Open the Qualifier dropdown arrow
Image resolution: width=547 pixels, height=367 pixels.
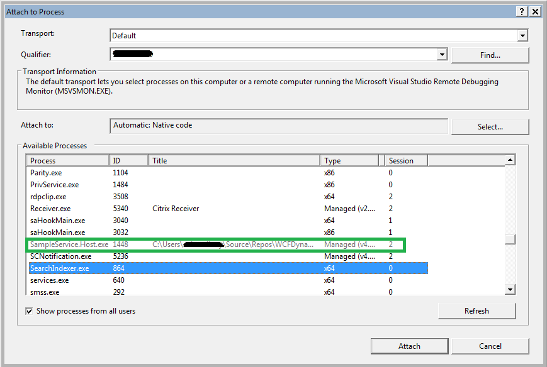[442, 54]
